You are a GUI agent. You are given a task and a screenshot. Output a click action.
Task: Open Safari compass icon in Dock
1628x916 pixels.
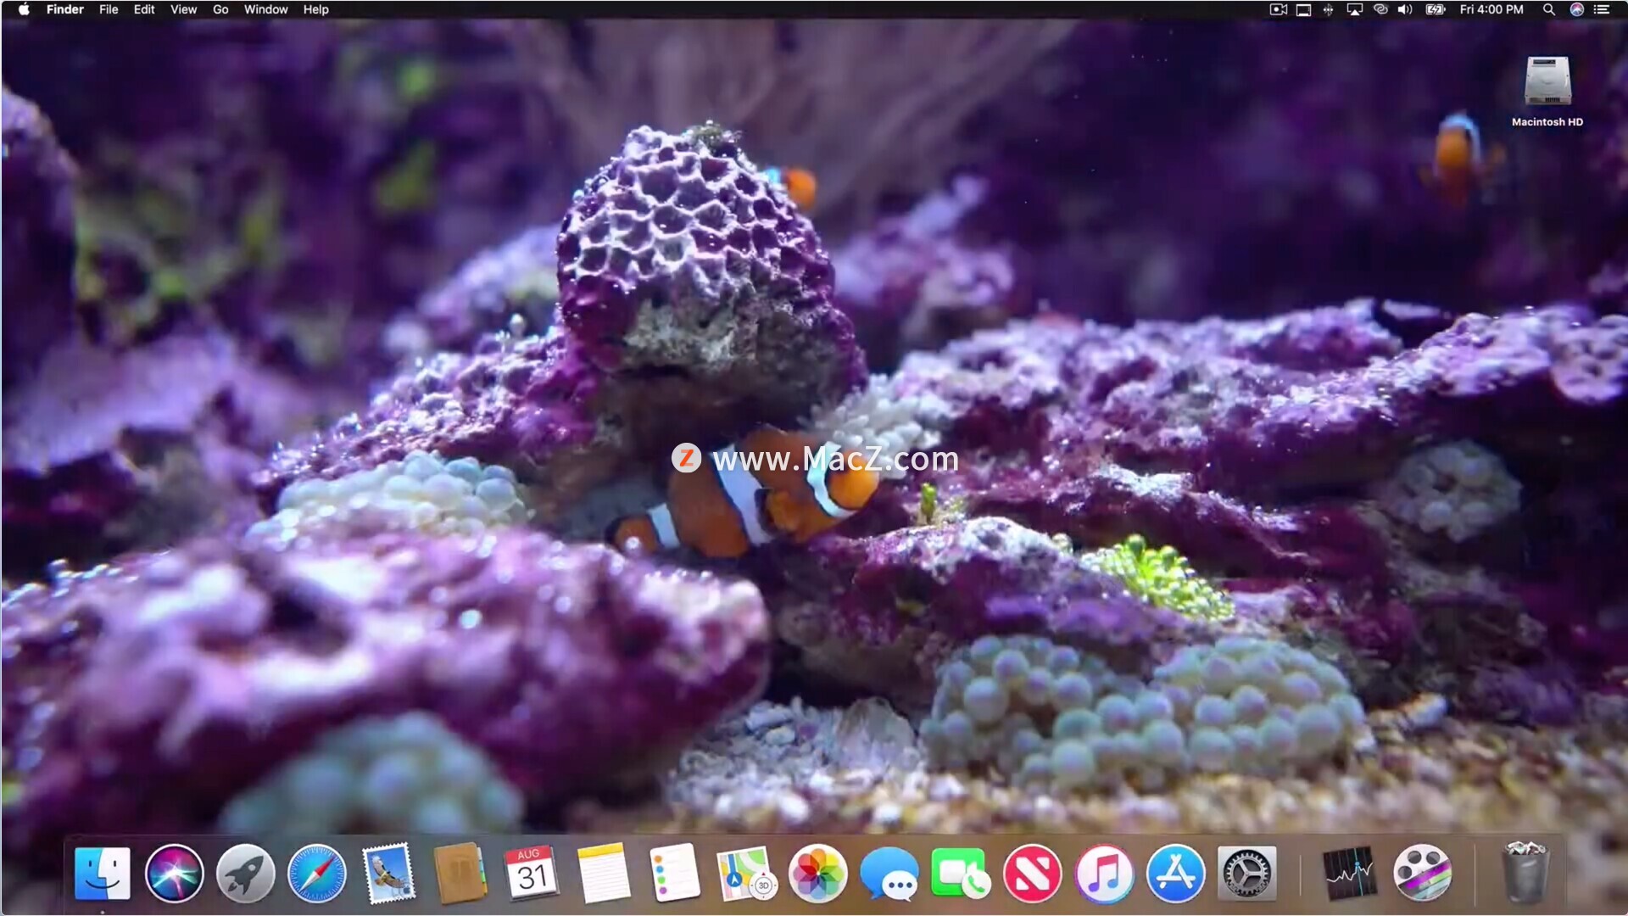(x=317, y=874)
